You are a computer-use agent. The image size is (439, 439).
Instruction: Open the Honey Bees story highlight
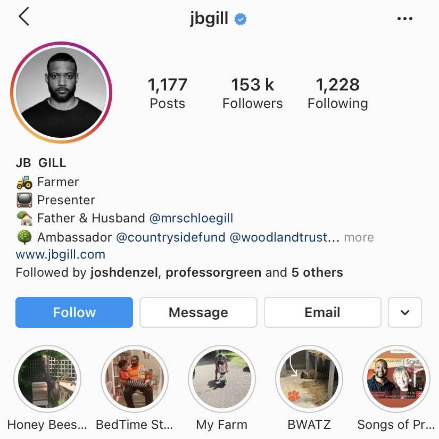(x=47, y=379)
